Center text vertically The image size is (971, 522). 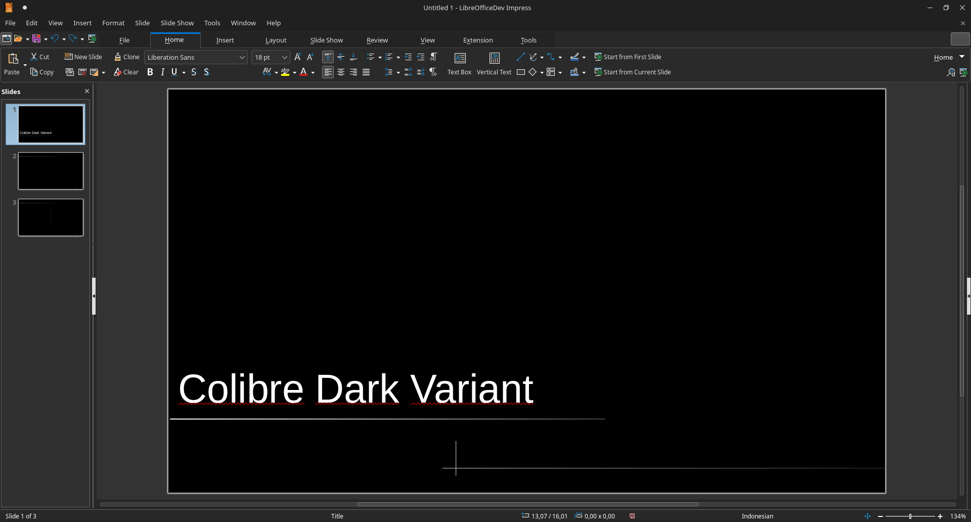(341, 57)
